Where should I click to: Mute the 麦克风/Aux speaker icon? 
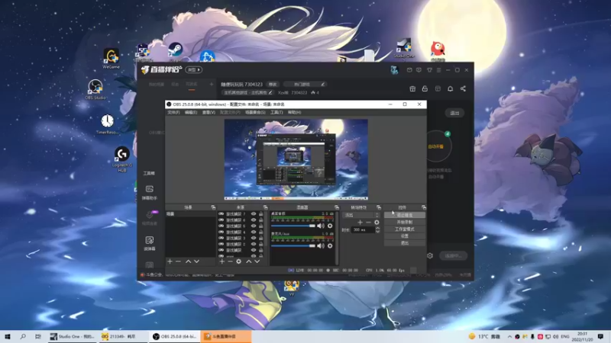click(320, 245)
